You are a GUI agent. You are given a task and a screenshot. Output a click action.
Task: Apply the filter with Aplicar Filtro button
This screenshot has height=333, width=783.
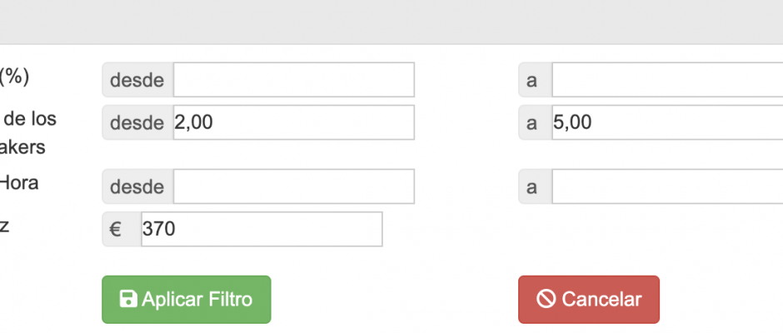click(x=187, y=300)
